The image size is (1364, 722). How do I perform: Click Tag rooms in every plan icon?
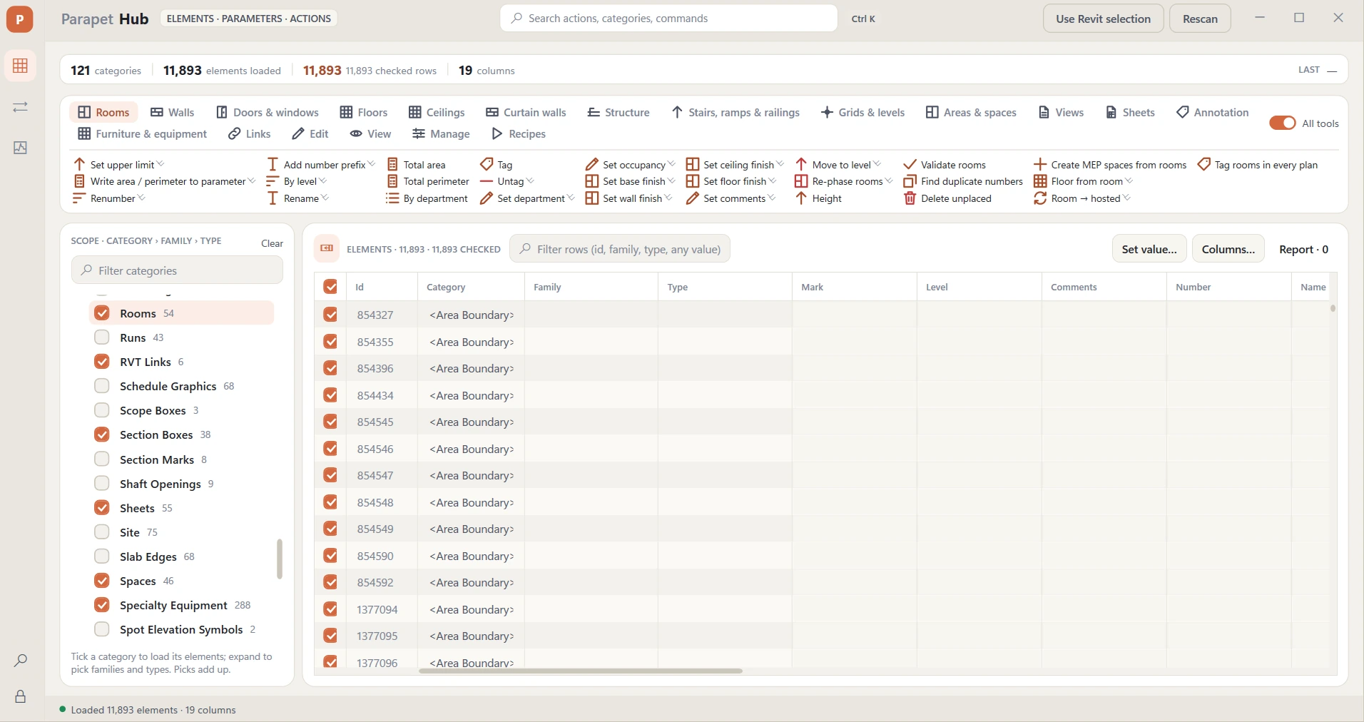(1204, 165)
